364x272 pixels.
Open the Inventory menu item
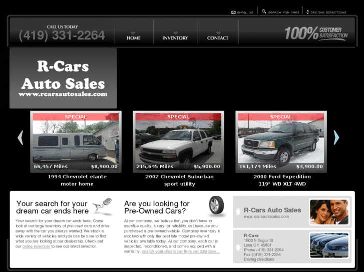click(175, 38)
